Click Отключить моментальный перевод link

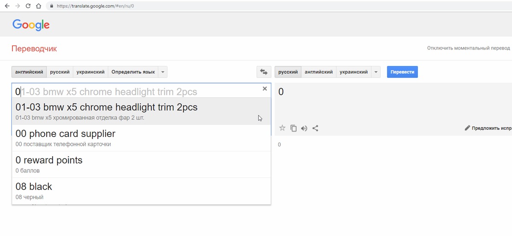468,48
